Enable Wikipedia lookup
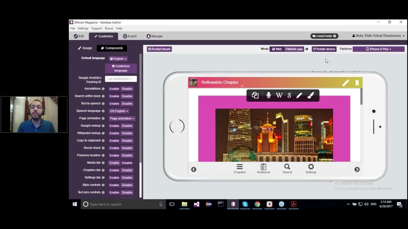The image size is (408, 229). click(x=114, y=133)
